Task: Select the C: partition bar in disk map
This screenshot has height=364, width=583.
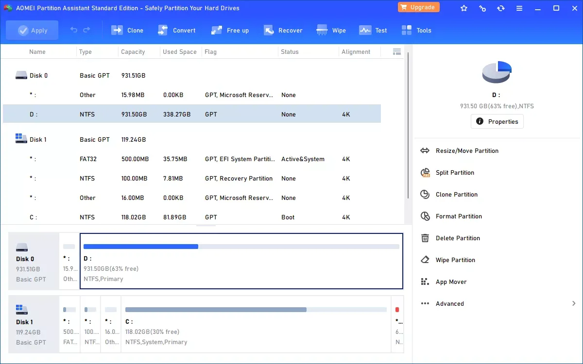Action: click(x=256, y=324)
